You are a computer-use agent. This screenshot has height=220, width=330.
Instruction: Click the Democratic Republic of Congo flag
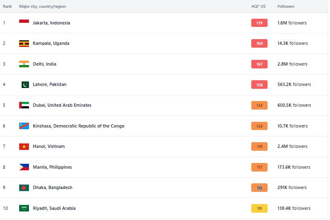(x=24, y=126)
